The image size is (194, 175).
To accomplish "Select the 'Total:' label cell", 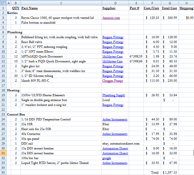I will 152,173.
